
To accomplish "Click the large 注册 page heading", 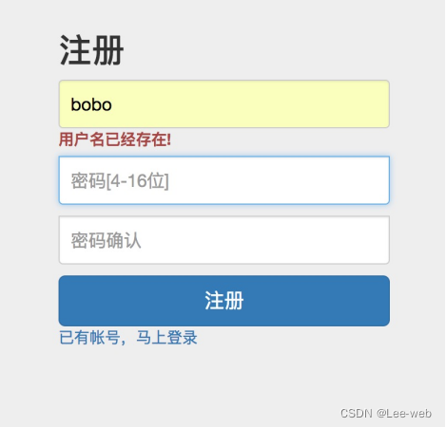I will 91,50.
